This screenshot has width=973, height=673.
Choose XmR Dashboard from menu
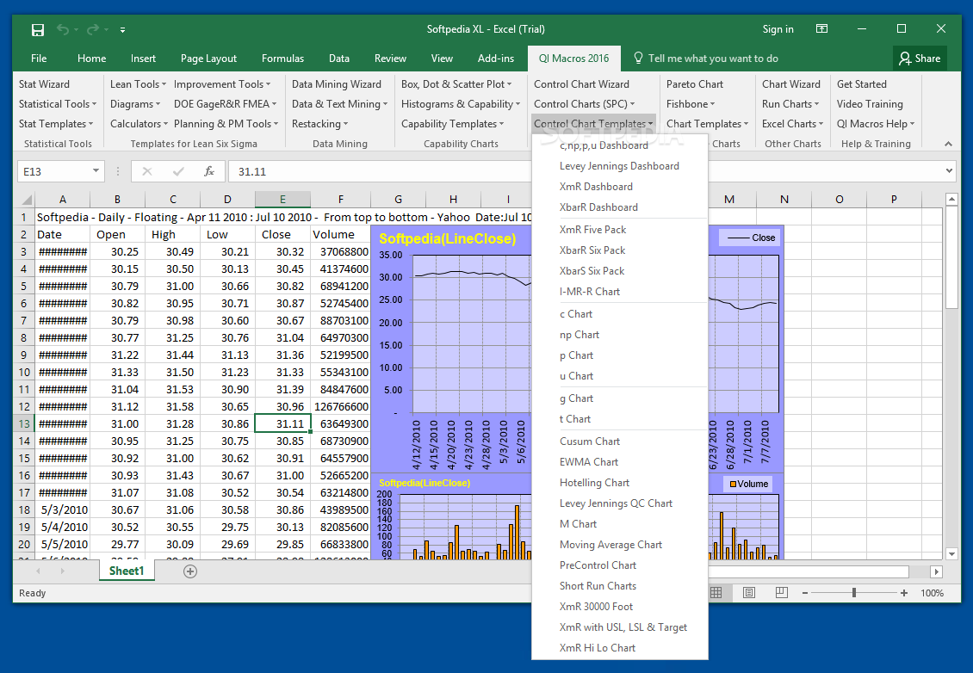[x=620, y=187]
